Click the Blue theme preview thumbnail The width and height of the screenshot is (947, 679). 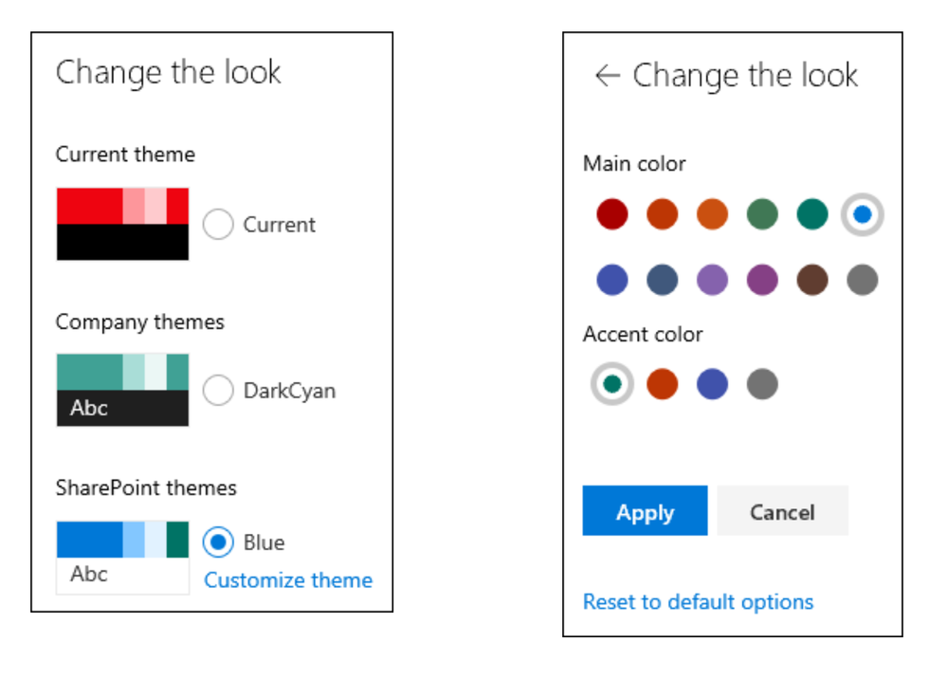click(122, 558)
